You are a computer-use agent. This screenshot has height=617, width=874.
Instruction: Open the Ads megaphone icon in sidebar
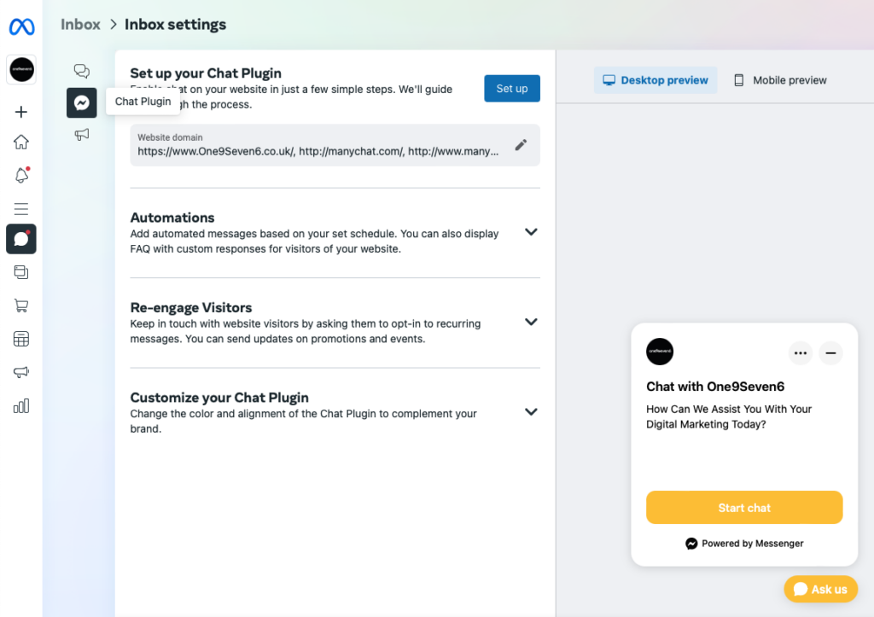click(21, 372)
